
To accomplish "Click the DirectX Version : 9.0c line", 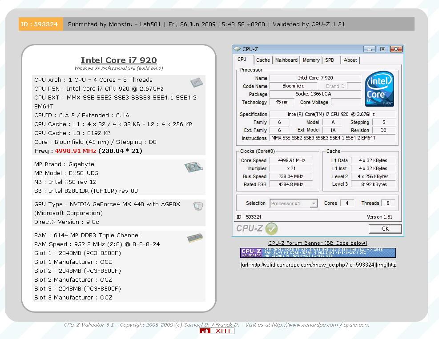I will tap(67, 222).
